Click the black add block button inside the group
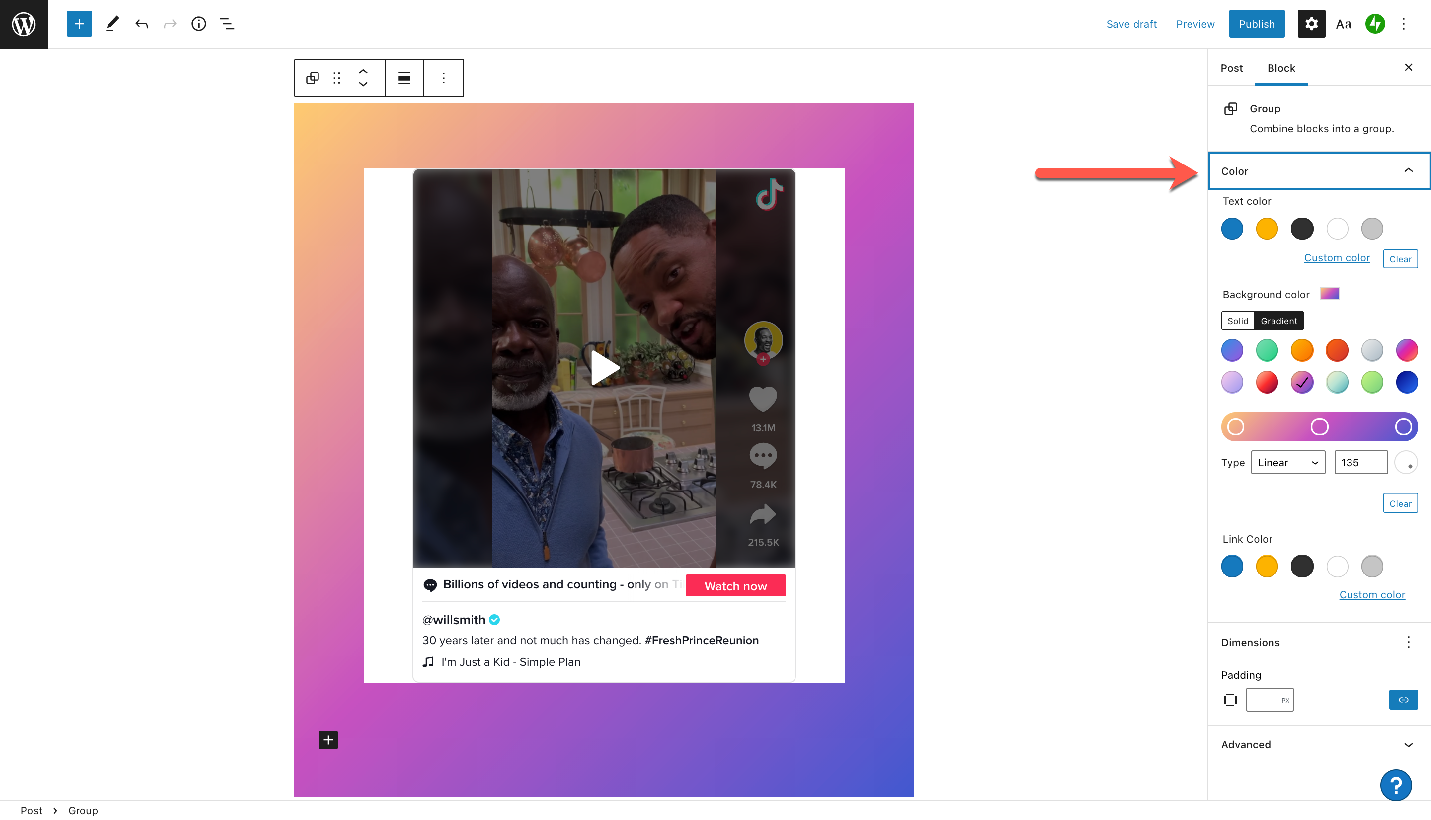The image size is (1431, 820). click(x=328, y=739)
